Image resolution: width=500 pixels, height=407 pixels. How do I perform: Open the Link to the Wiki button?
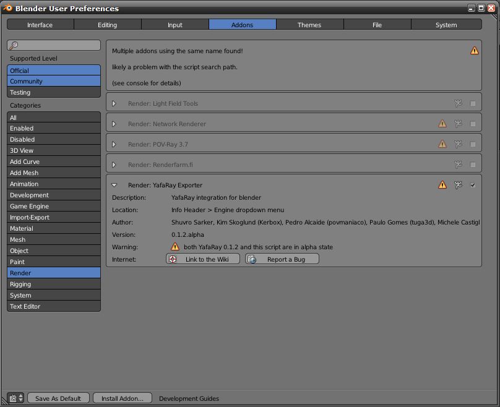click(203, 259)
